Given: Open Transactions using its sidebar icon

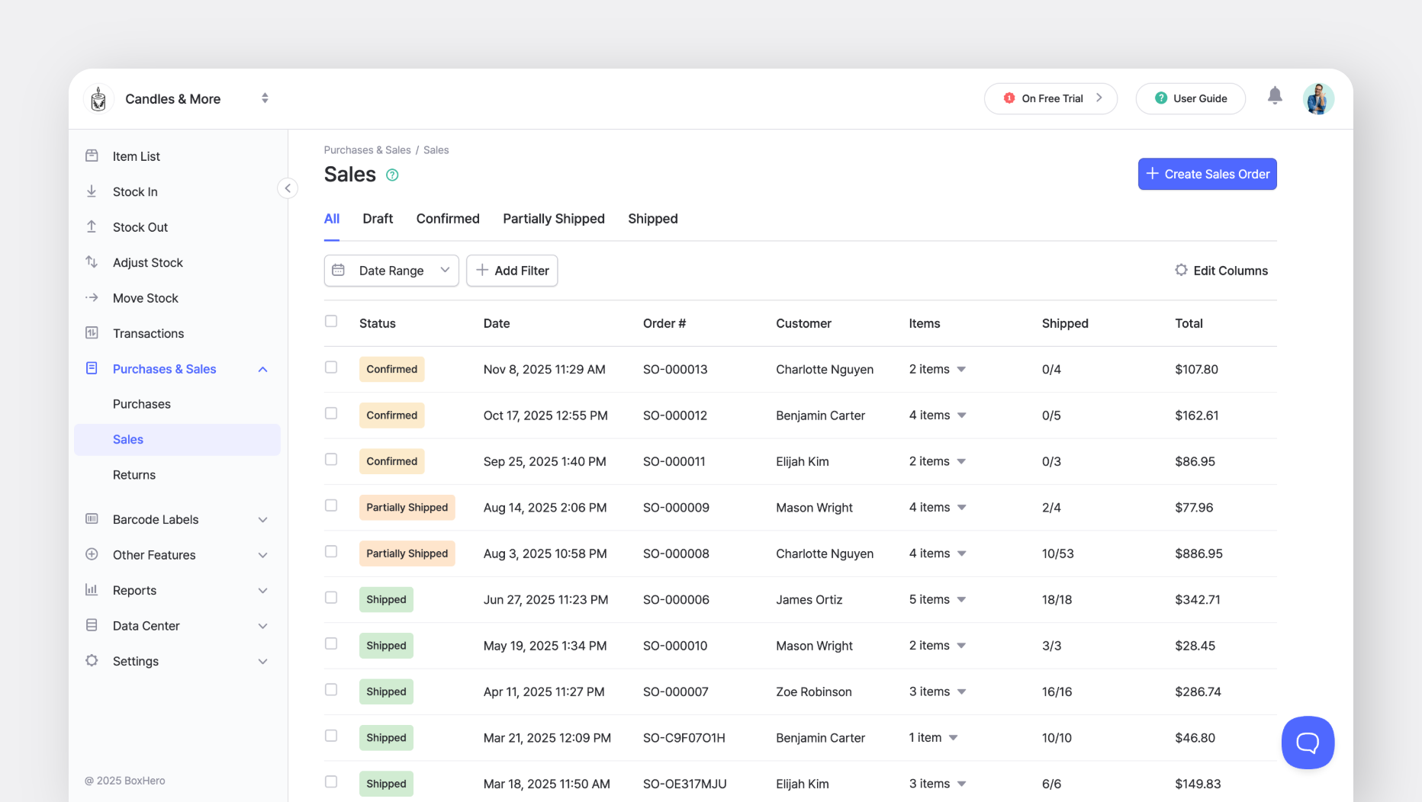Looking at the screenshot, I should coord(92,333).
